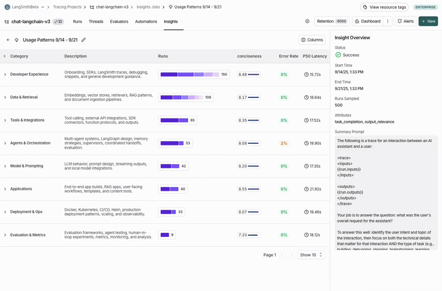Viewport: 442px width, 291px height.
Task: Click the LangSmithBeta workspace avatar
Action: (7, 7)
